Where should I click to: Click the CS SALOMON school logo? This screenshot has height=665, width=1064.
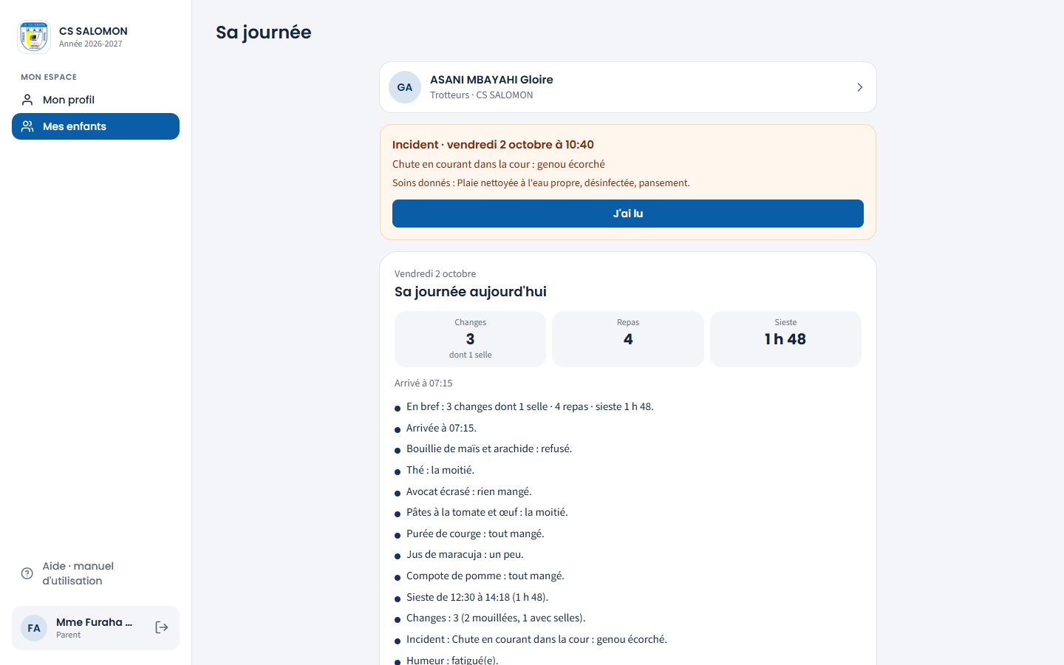point(34,37)
